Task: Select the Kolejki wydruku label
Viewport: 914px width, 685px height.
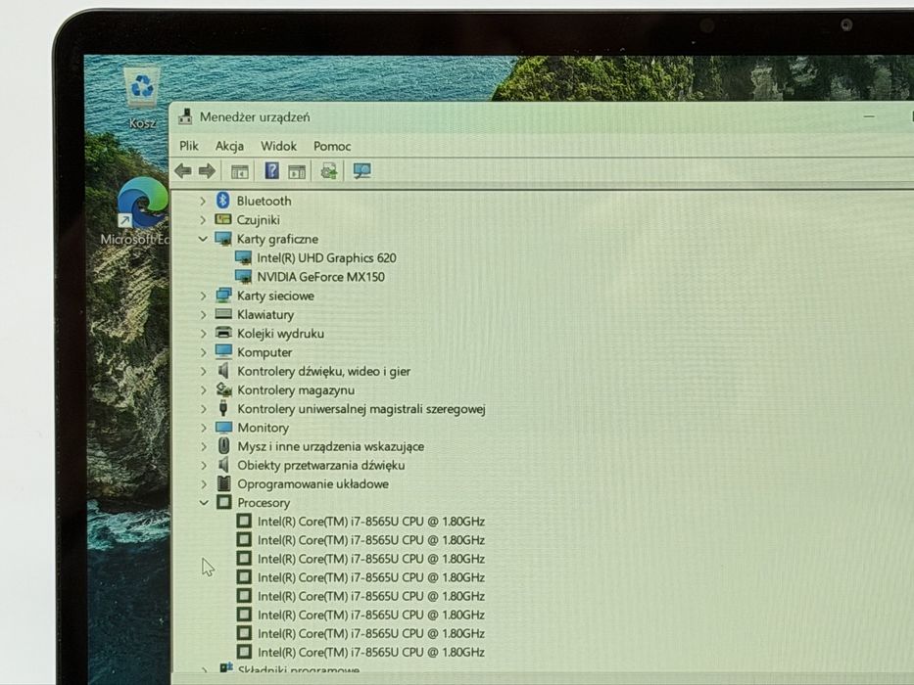Action: click(280, 333)
